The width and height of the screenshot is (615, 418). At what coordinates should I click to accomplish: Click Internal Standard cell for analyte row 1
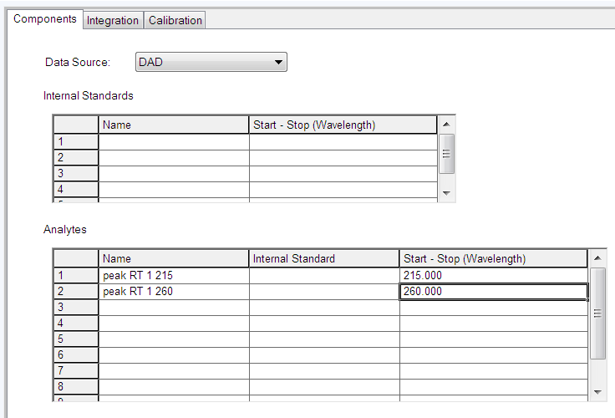tap(324, 275)
